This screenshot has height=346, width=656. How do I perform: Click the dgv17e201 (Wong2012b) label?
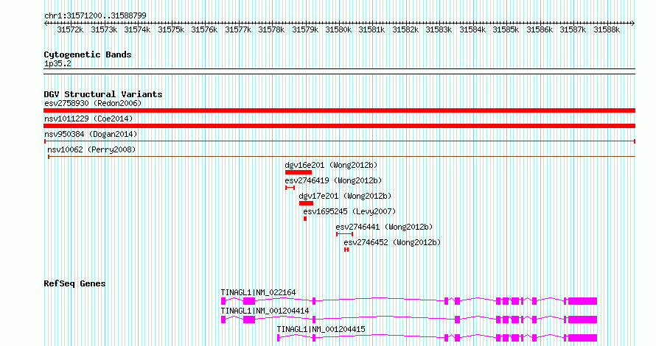click(x=345, y=196)
